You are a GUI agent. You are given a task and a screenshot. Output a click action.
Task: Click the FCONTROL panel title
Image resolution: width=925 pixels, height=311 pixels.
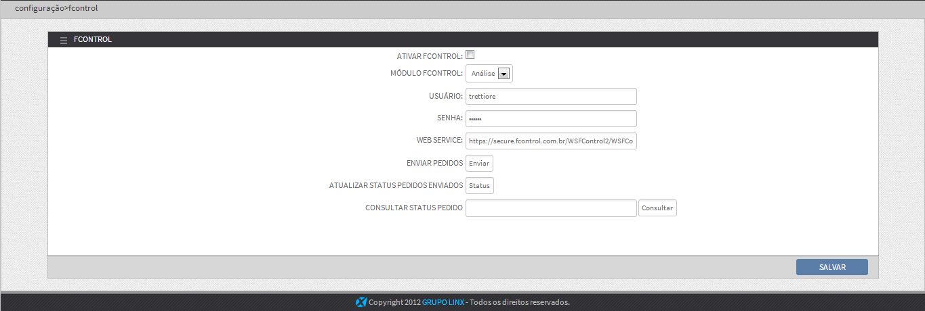pos(93,40)
